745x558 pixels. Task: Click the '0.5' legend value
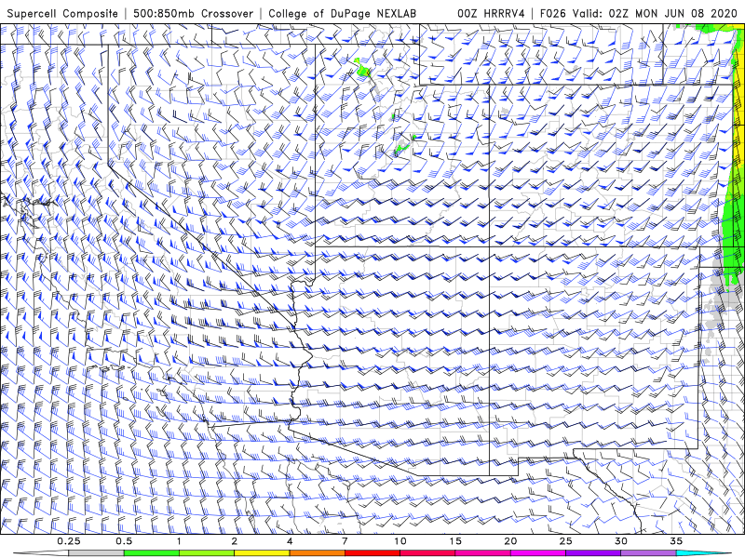(124, 541)
